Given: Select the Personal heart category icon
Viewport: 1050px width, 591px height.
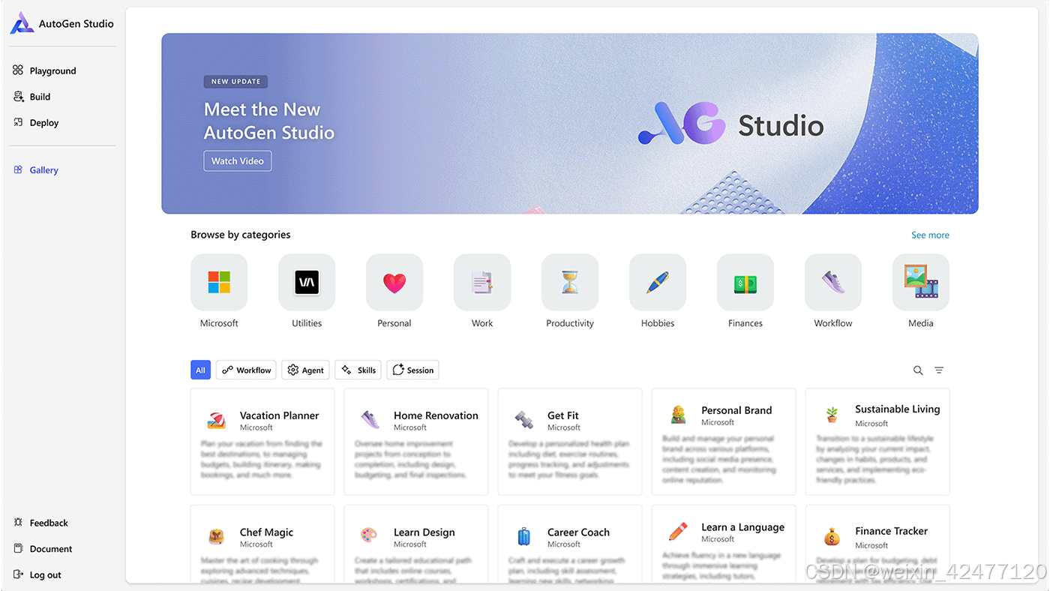Looking at the screenshot, I should click(x=394, y=282).
